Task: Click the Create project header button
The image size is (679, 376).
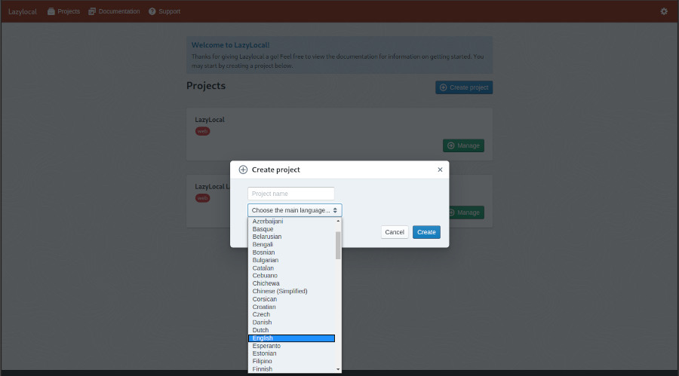Action: coord(464,87)
